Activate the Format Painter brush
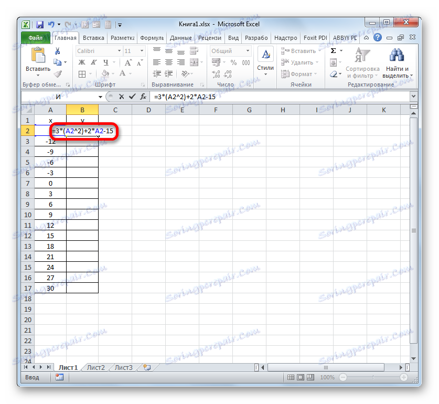 (58, 73)
